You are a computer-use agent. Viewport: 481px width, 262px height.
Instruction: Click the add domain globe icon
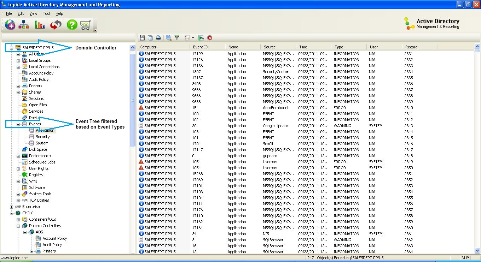(x=10, y=25)
